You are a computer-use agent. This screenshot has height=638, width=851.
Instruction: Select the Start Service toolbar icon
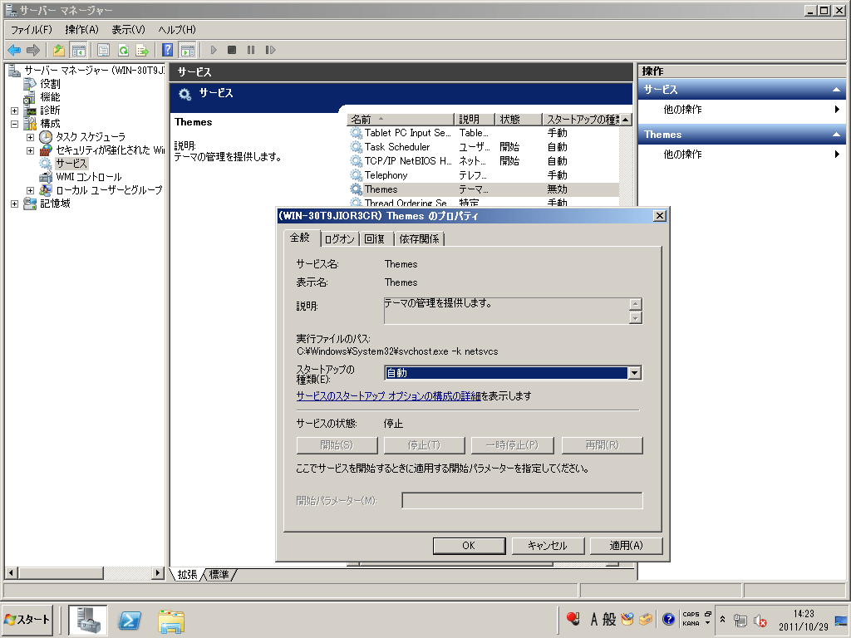click(x=214, y=50)
